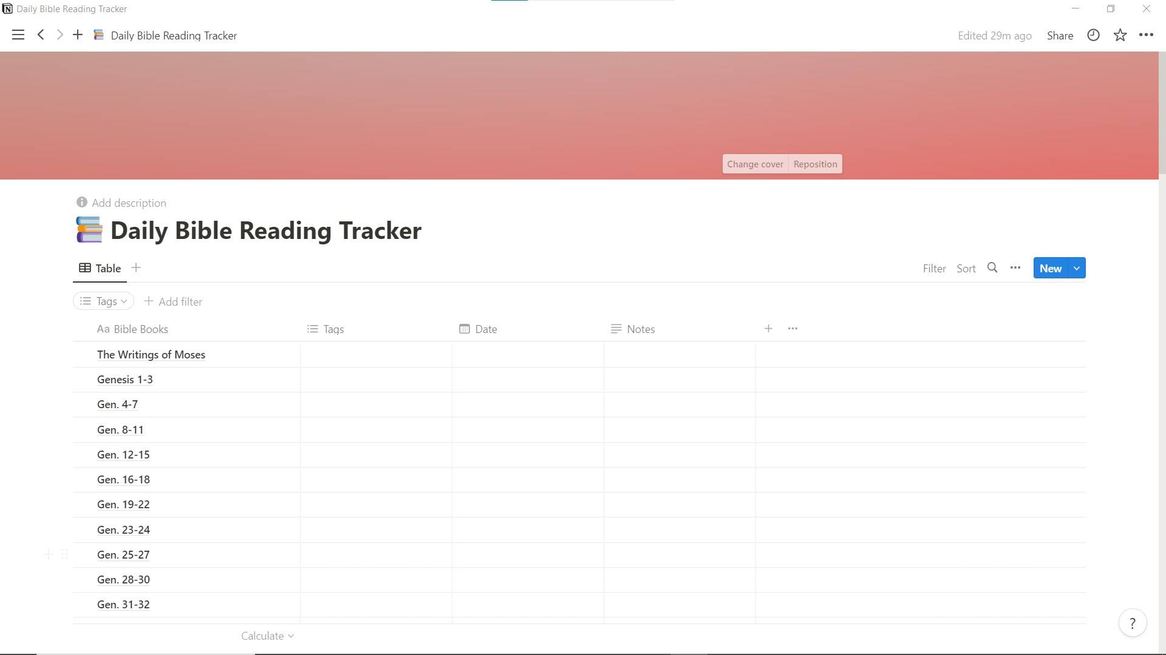Click the history/clock icon
The height and width of the screenshot is (655, 1166).
click(x=1093, y=35)
